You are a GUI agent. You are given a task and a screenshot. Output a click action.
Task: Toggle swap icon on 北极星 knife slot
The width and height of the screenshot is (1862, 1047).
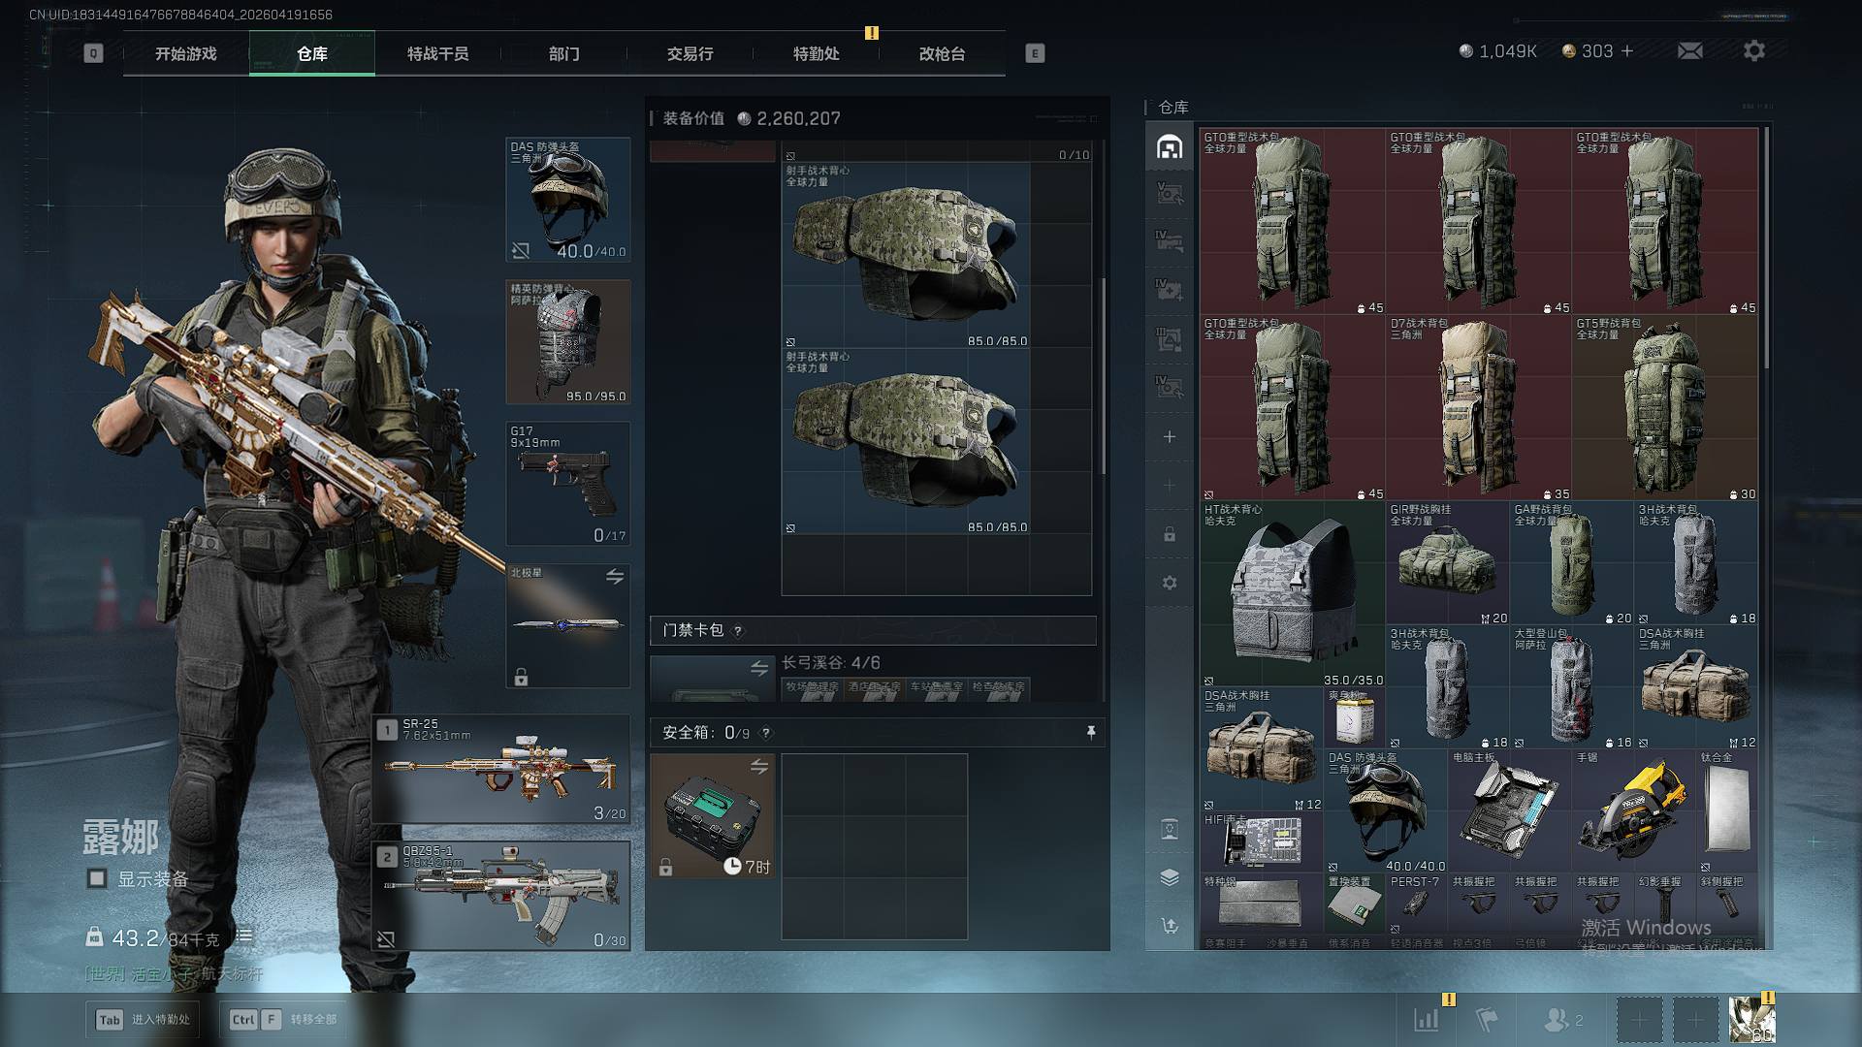[615, 577]
